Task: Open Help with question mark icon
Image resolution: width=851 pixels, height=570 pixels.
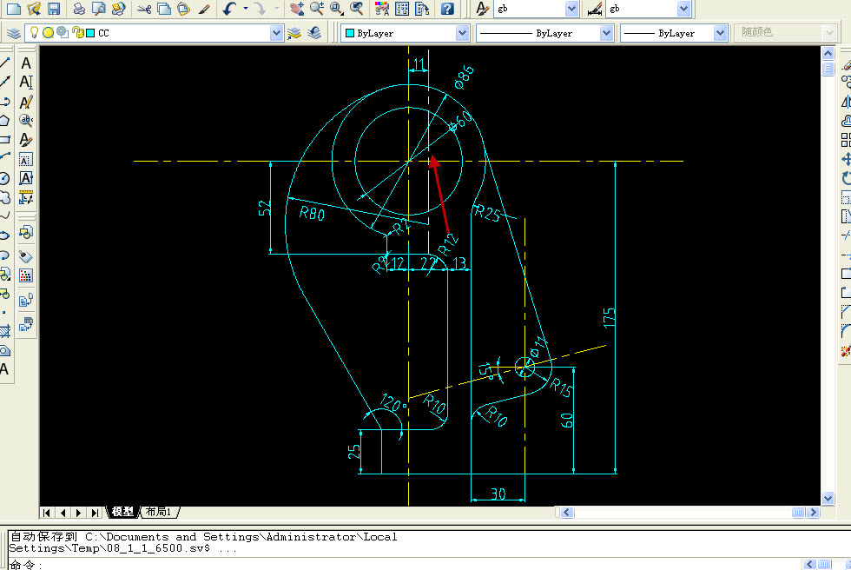Action: coord(447,9)
